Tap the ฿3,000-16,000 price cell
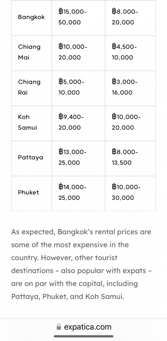 point(130,88)
